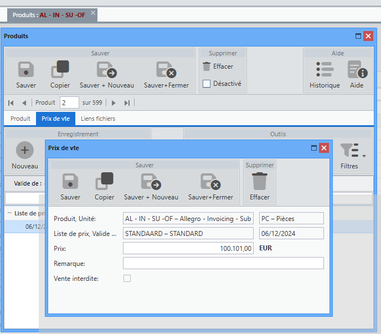Screen dimensions: 381x334
Task: Switch to the Liens fichiers tab
Action: (98, 119)
